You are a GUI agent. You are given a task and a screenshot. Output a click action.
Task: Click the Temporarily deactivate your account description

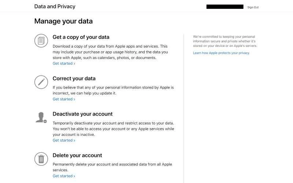point(113,128)
